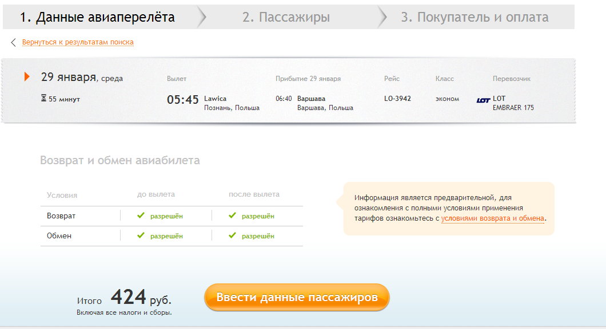
Task: Click arrival airport Варшава name
Action: (x=311, y=99)
